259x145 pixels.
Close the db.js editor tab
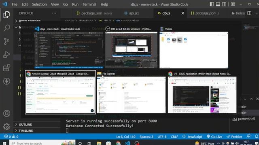point(183,13)
